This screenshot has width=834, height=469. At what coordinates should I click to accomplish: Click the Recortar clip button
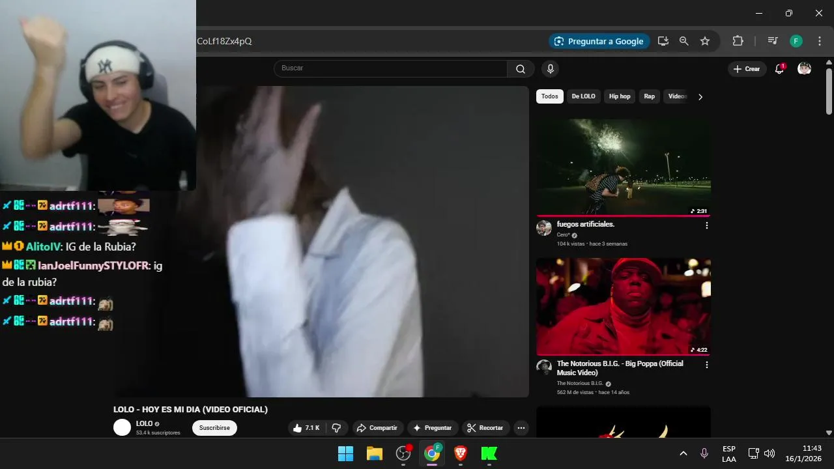point(485,428)
